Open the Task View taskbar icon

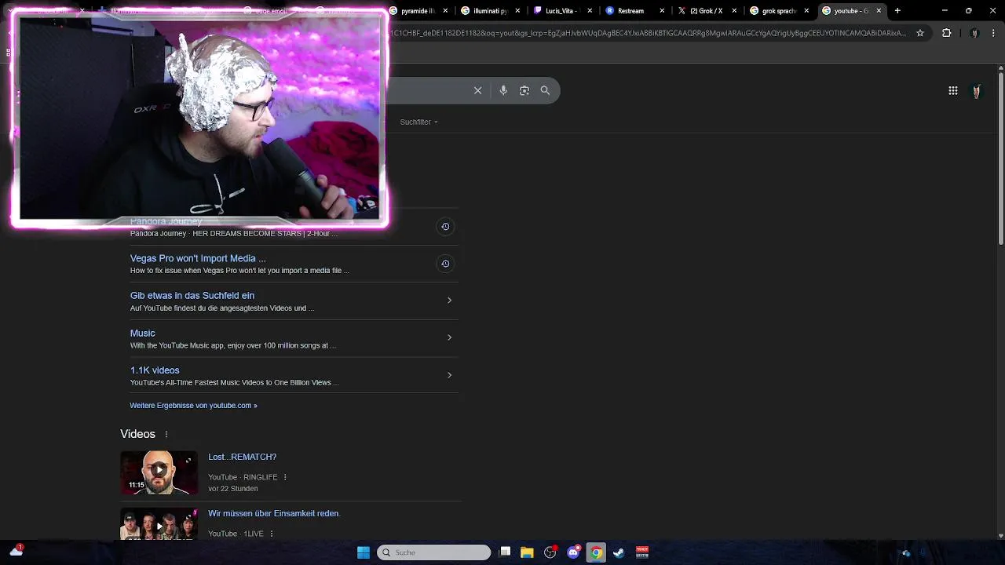click(505, 552)
